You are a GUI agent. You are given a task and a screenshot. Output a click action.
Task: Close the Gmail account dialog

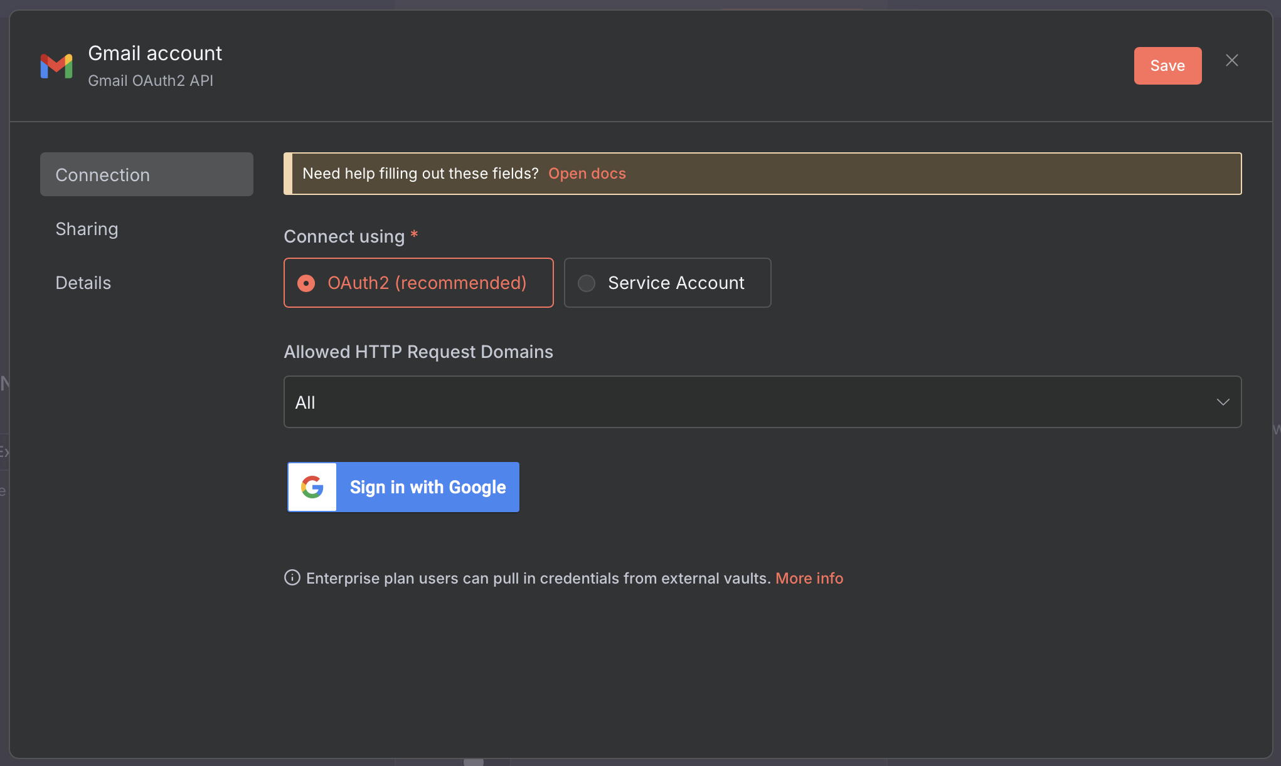1231,60
